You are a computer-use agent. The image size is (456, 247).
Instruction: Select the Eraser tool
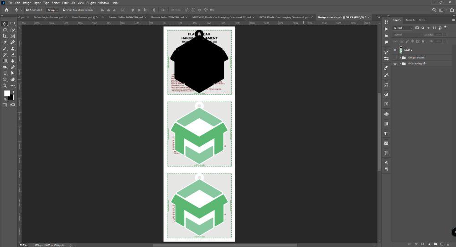point(12,55)
